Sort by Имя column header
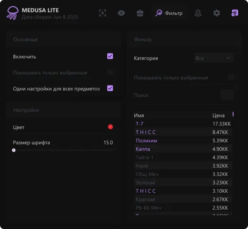Screen dimensions: 248x229 [139, 115]
